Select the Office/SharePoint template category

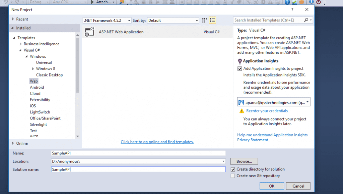pyautogui.click(x=45, y=118)
